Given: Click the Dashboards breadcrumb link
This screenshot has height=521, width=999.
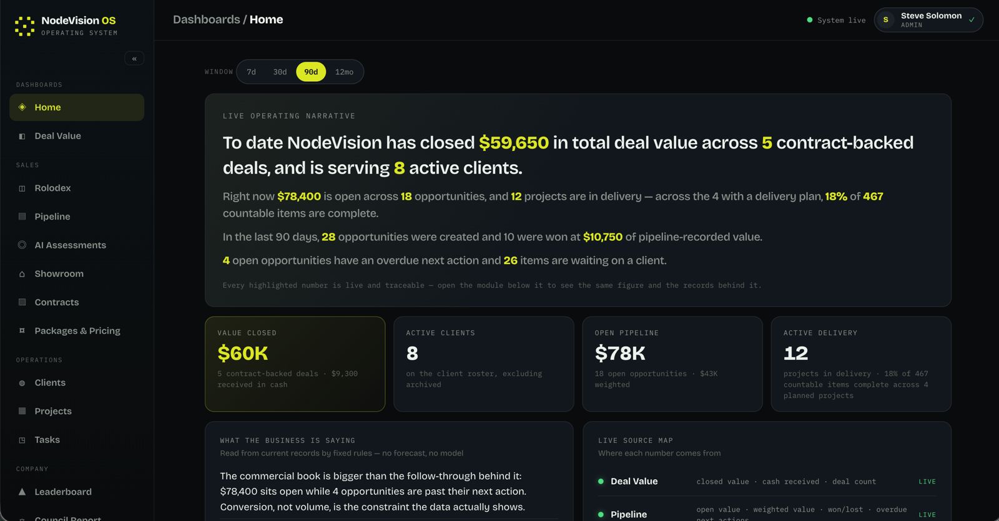Looking at the screenshot, I should click(206, 19).
